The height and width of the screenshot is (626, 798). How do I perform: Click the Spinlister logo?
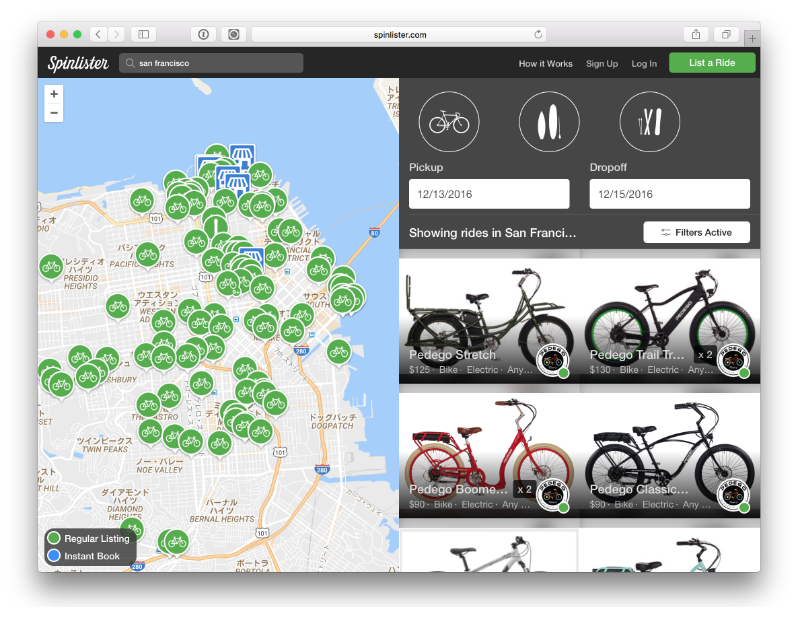[x=78, y=63]
